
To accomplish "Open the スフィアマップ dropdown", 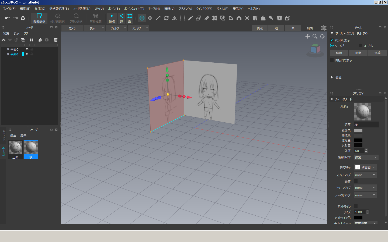I will point(365,175).
